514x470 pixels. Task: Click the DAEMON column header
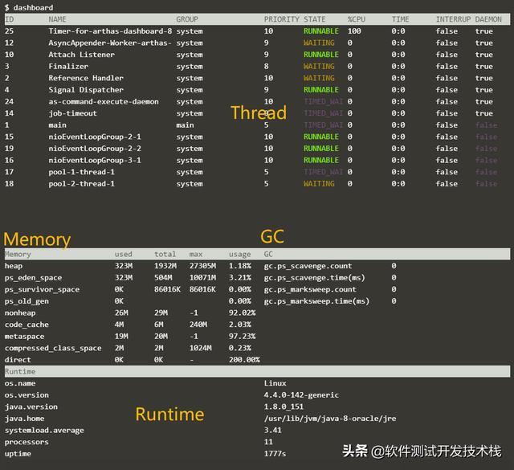click(x=488, y=19)
